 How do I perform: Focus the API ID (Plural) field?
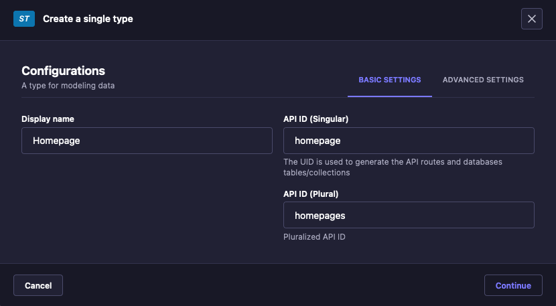409,215
